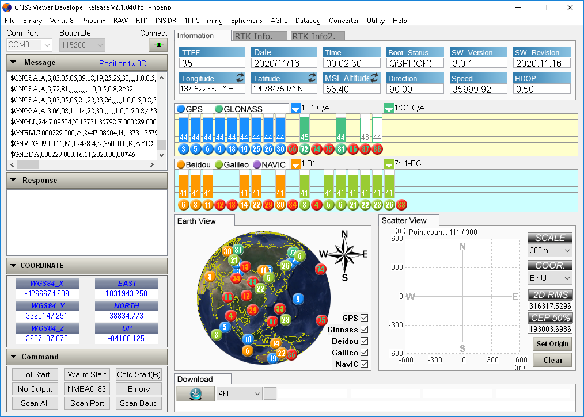Uncheck the Beidou checkbox
This screenshot has height=417, width=584.
[364, 341]
